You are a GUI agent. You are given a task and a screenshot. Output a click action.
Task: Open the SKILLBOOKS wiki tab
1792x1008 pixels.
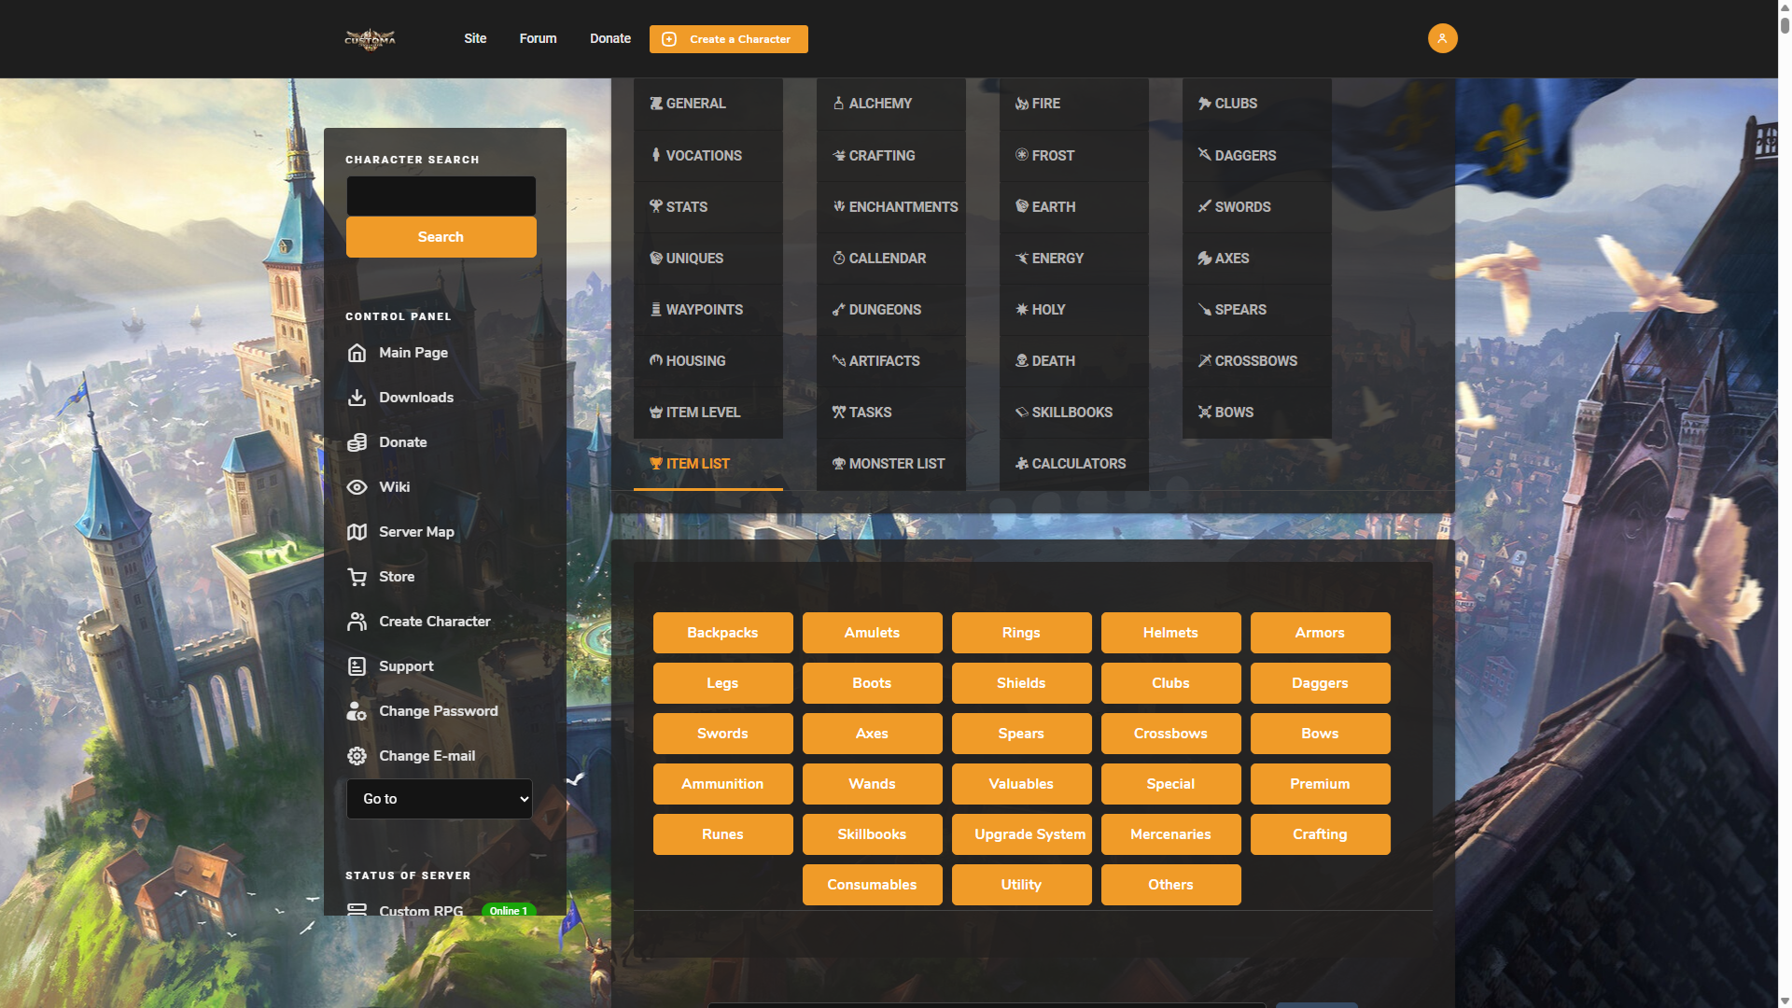pos(1074,413)
